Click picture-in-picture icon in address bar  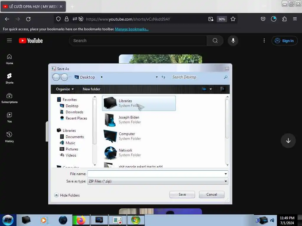click(x=211, y=19)
